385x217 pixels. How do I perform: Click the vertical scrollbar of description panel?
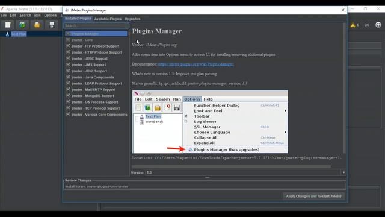pos(344,88)
